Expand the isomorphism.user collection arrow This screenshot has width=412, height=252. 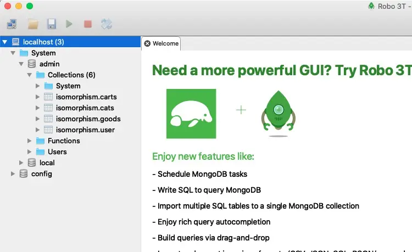(x=37, y=130)
